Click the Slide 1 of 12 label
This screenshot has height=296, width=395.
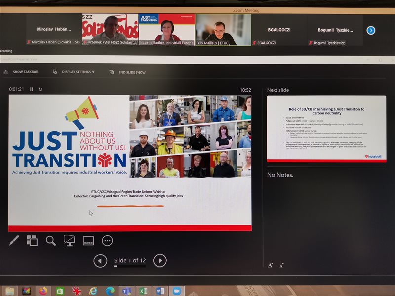(130, 260)
